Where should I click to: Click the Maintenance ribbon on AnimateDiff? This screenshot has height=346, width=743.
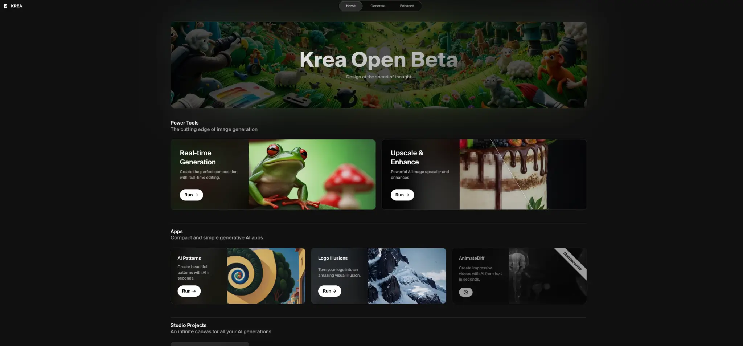click(x=572, y=261)
